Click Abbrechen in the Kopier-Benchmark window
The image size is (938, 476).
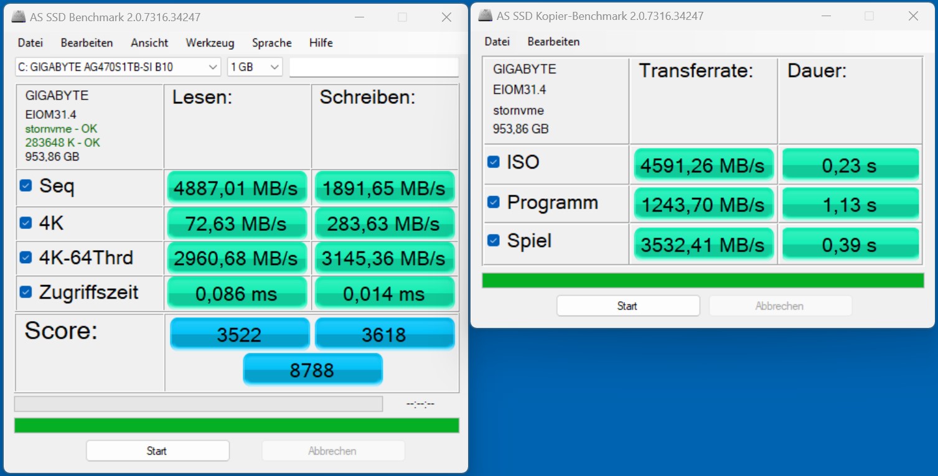click(x=780, y=306)
